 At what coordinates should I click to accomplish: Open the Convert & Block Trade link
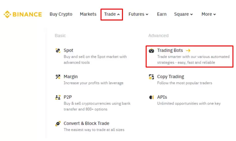pos(86,123)
